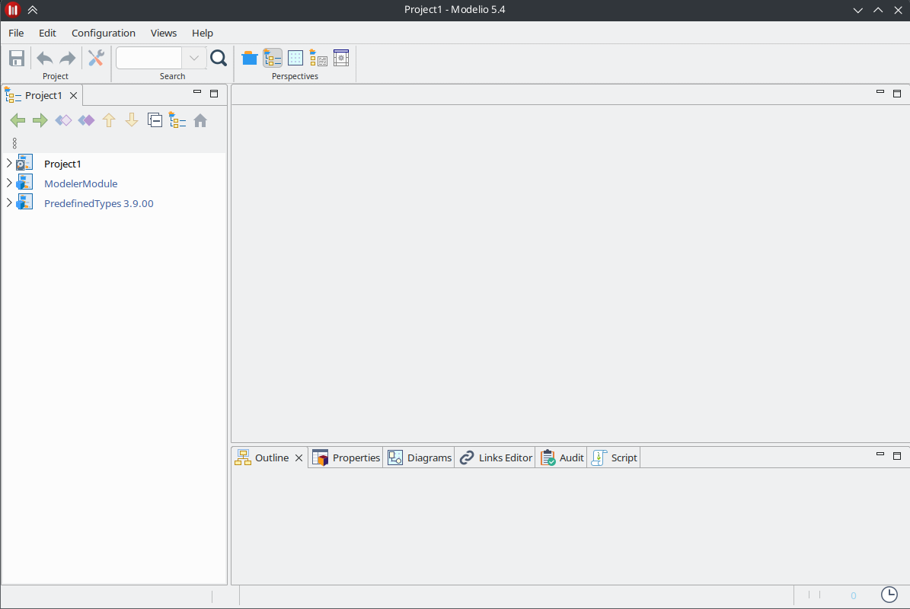Screen dimensions: 910x609
Task: Select PredefinedTypes 3.9.00 tree item
Action: pyautogui.click(x=99, y=203)
